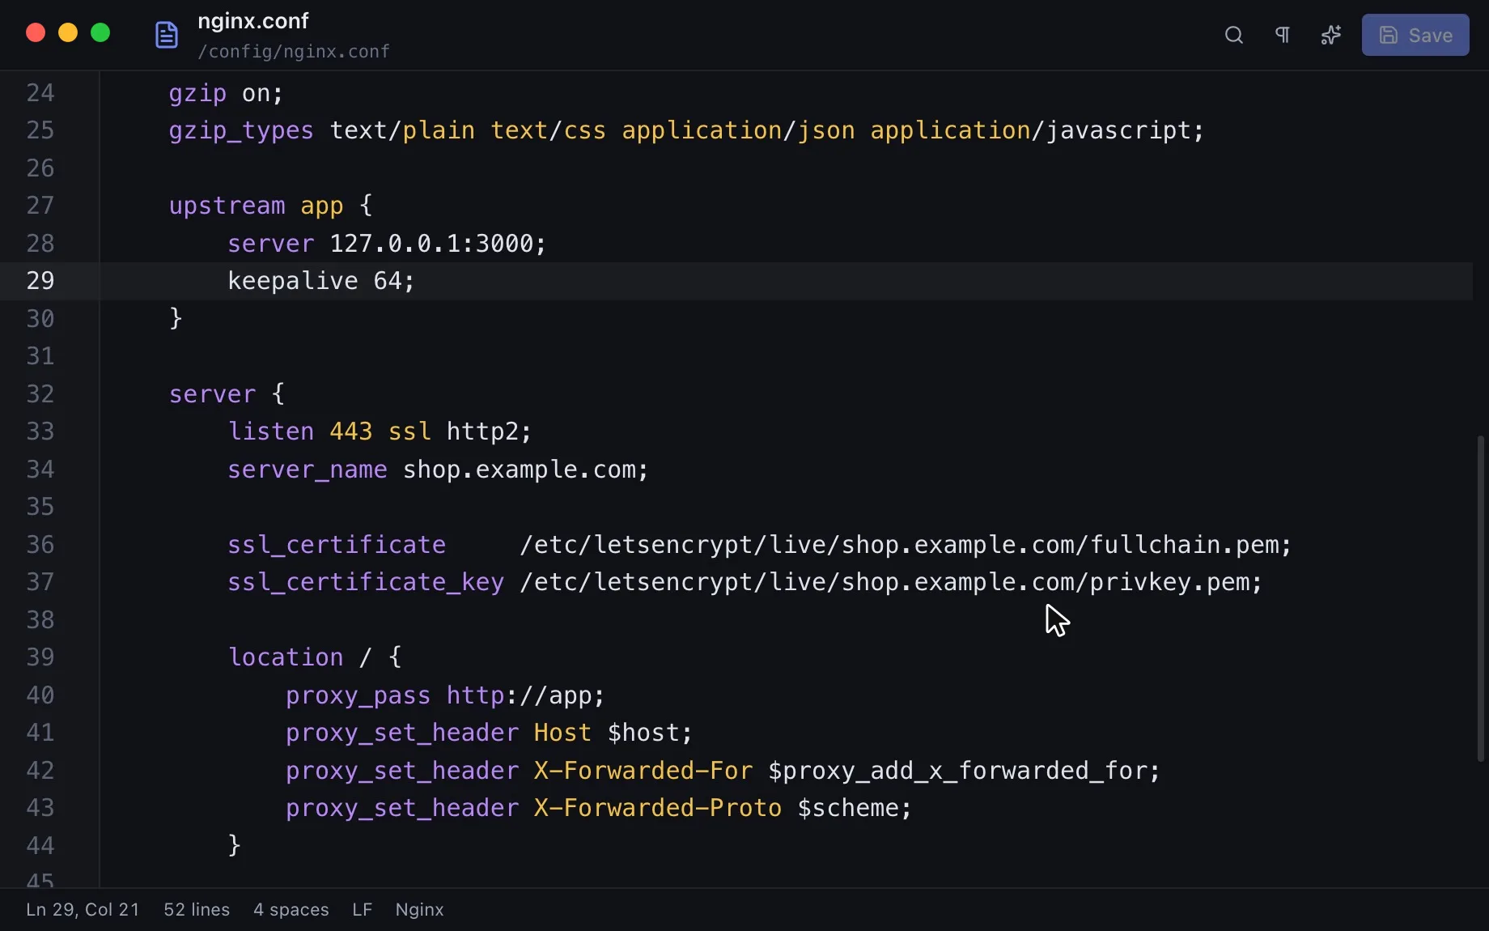Click 'shop.example.com;' server name value

526,470
